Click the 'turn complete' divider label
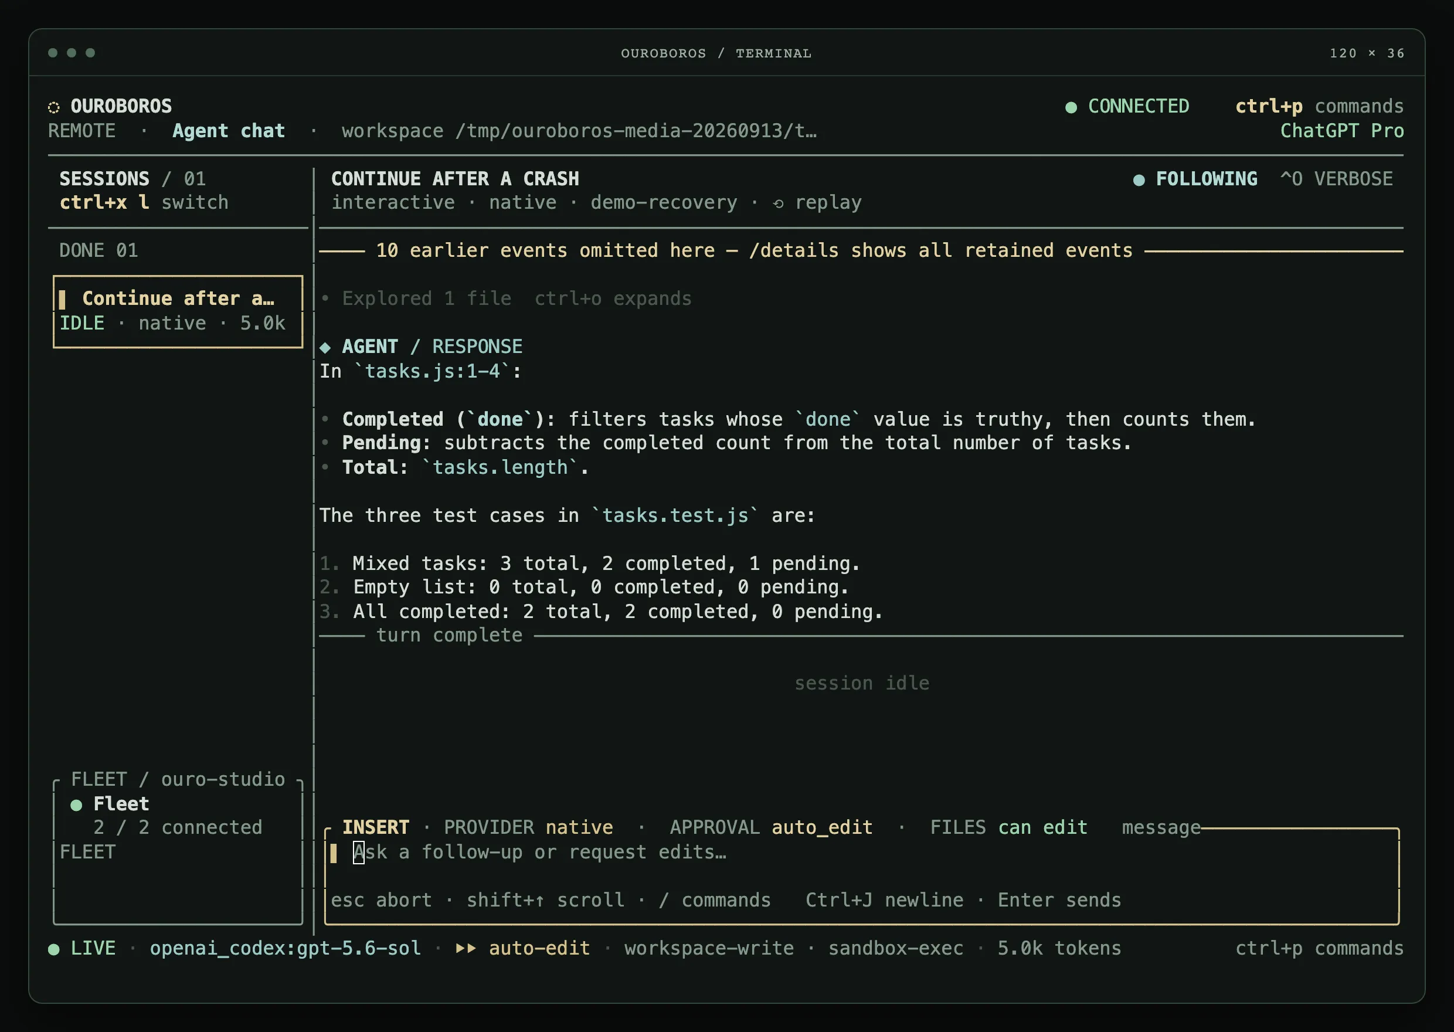The image size is (1454, 1032). pos(449,636)
